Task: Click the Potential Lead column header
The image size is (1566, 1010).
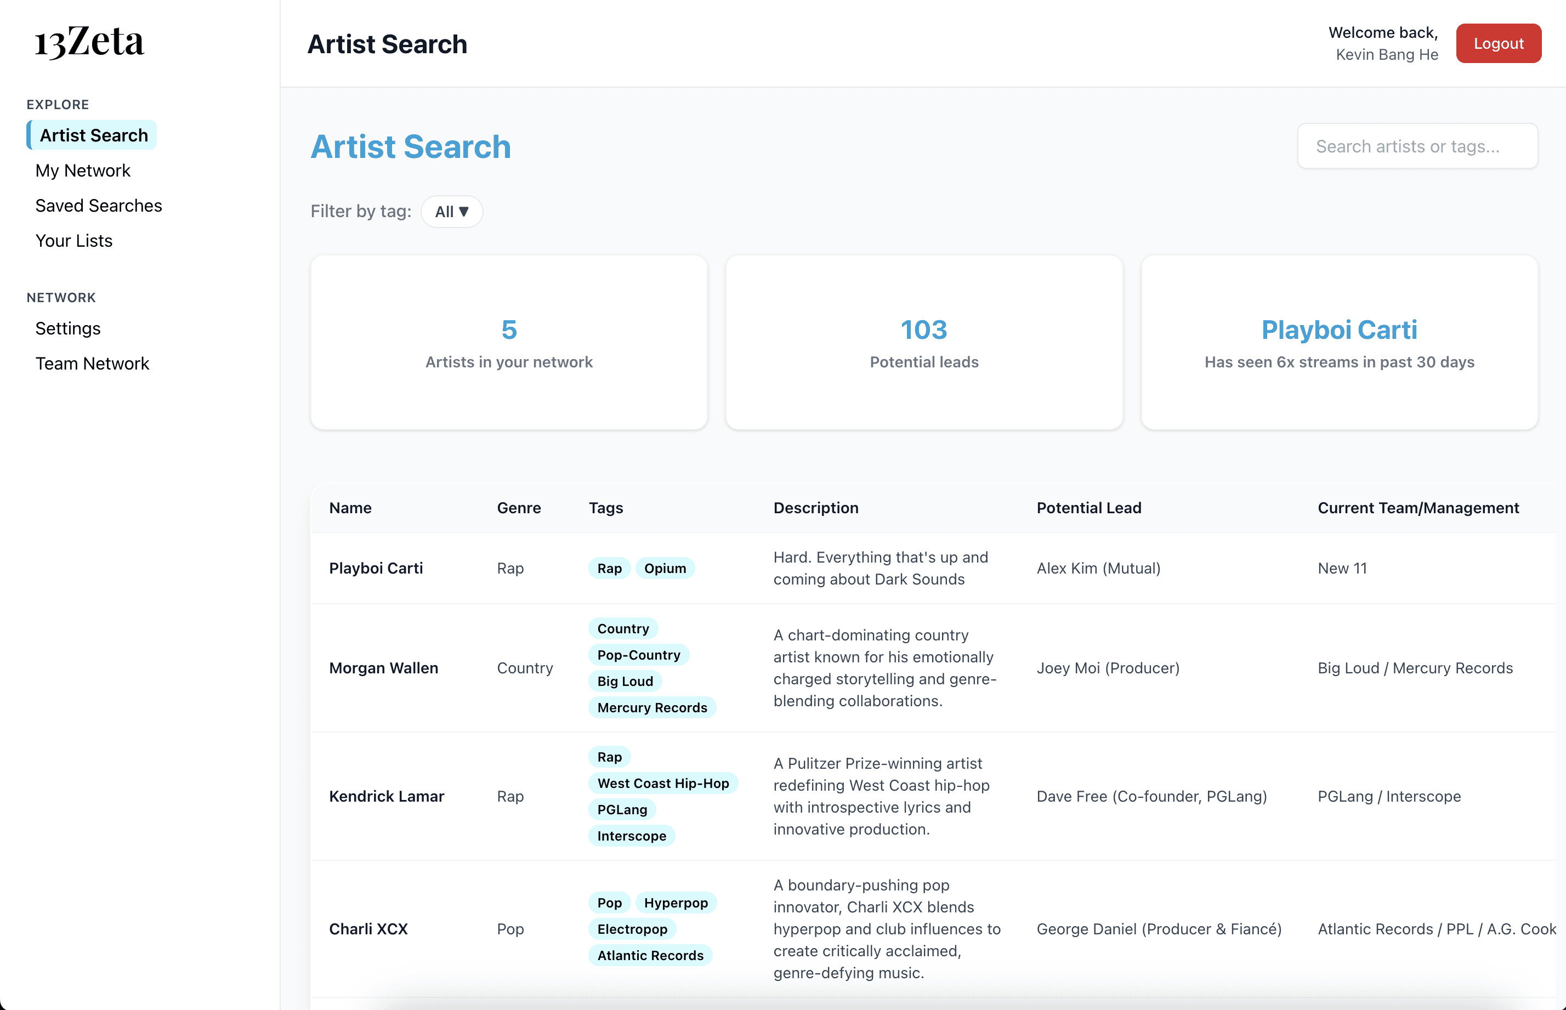Action: click(1088, 508)
